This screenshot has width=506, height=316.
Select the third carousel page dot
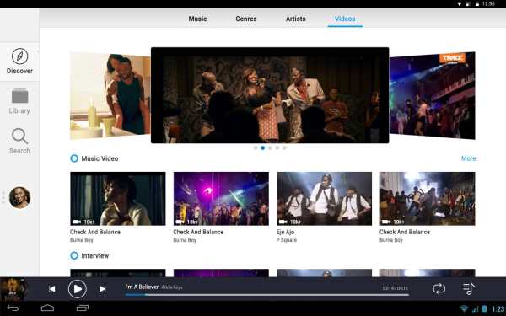point(270,148)
